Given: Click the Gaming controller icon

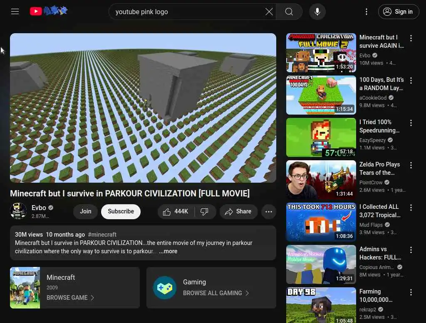Looking at the screenshot, I should [165, 288].
